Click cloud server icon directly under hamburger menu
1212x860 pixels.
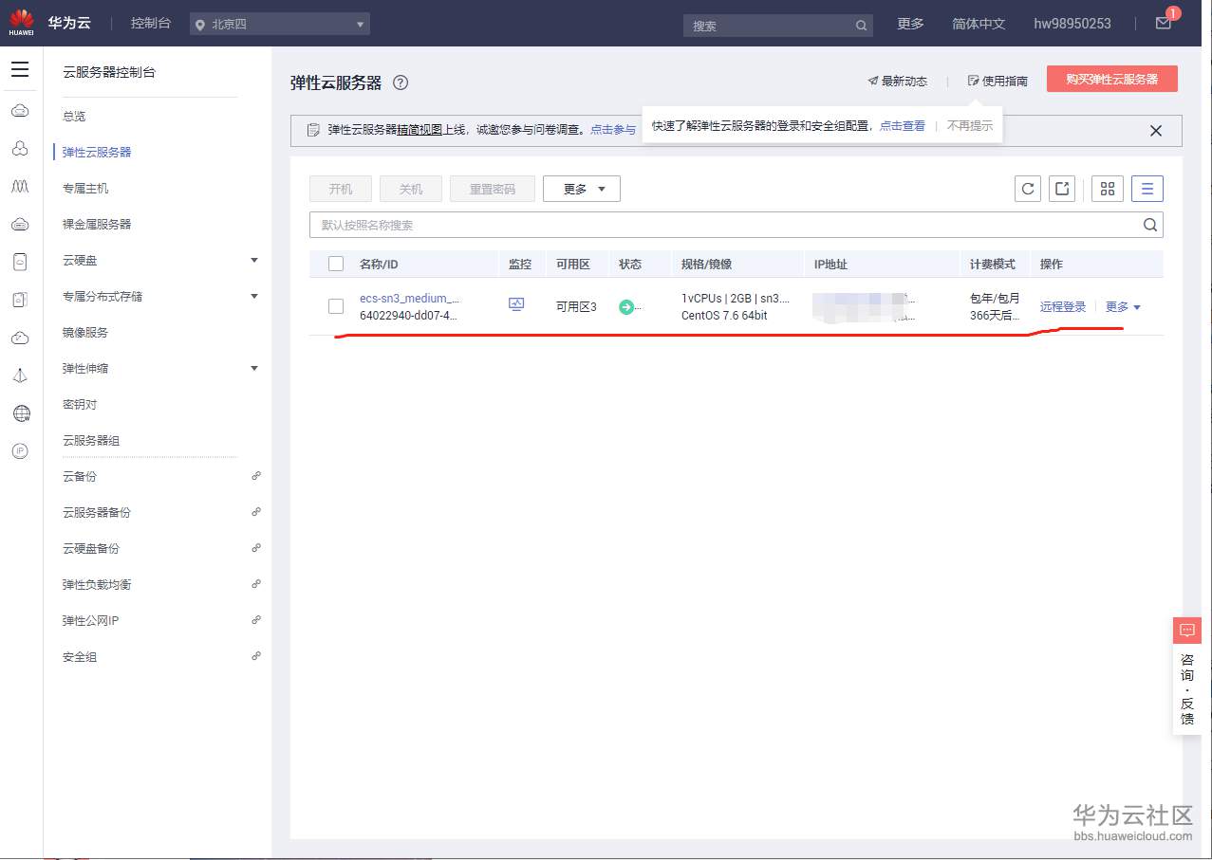(x=20, y=111)
